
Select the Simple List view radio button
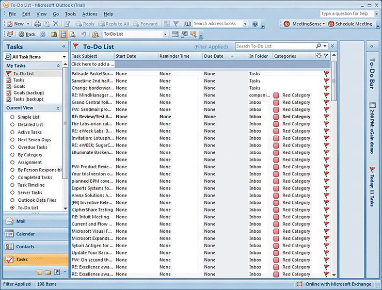click(x=12, y=117)
